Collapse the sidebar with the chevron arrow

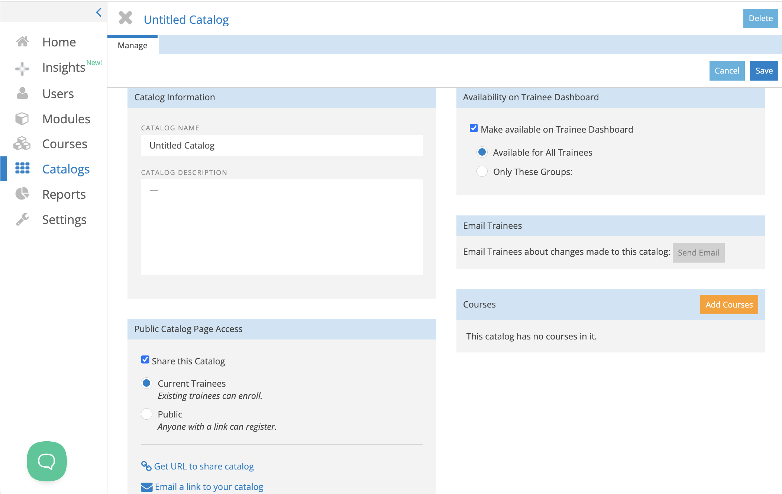pos(98,12)
